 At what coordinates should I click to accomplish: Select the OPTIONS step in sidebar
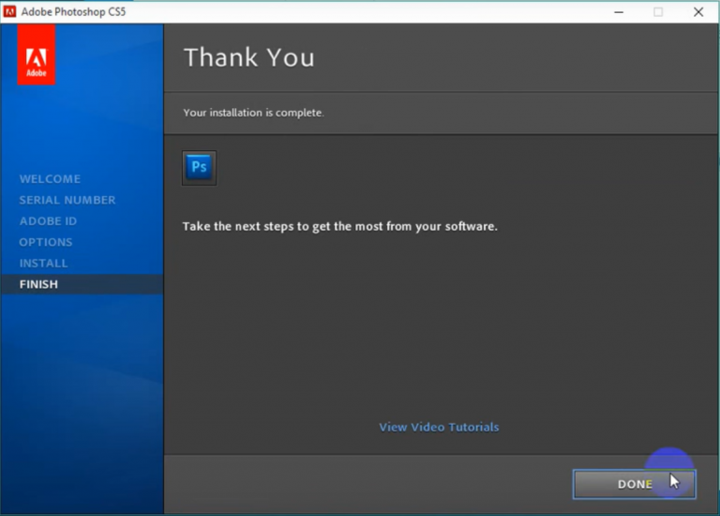(46, 242)
